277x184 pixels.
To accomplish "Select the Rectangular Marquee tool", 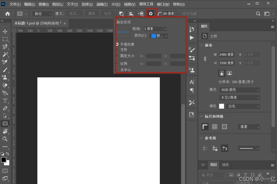I will point(5,39).
